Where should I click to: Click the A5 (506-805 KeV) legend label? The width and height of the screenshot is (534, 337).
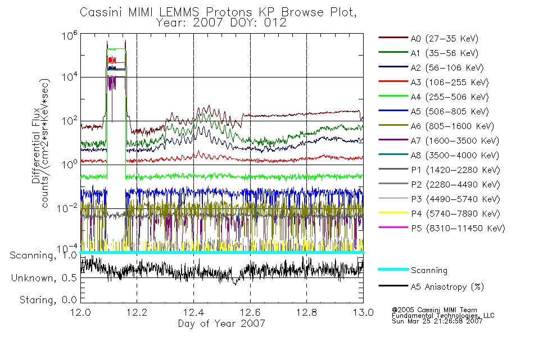450,112
